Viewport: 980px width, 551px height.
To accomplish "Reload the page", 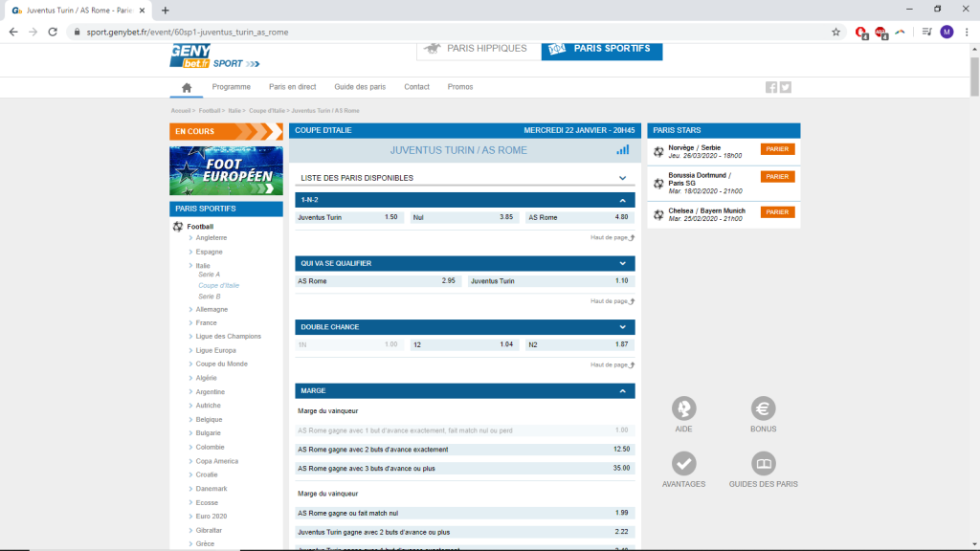I will (53, 32).
